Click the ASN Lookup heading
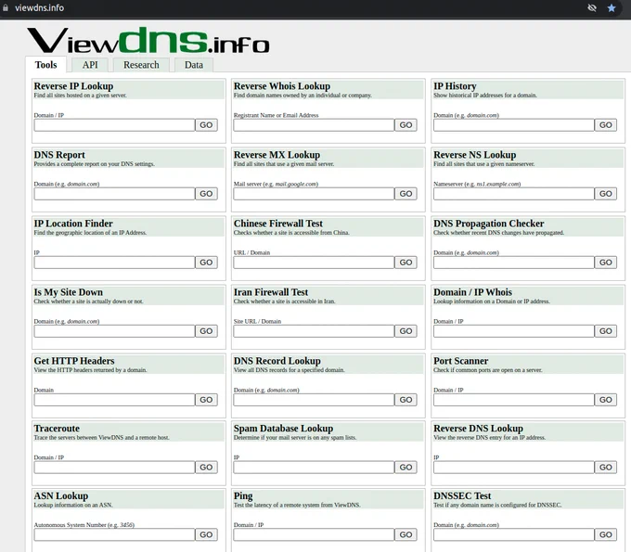This screenshot has height=552, width=631. pyautogui.click(x=61, y=496)
